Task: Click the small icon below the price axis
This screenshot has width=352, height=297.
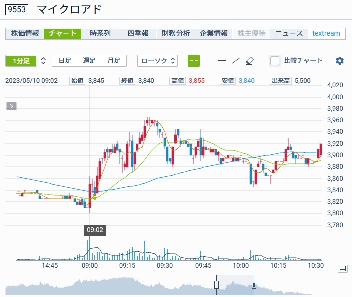Action: 342,269
